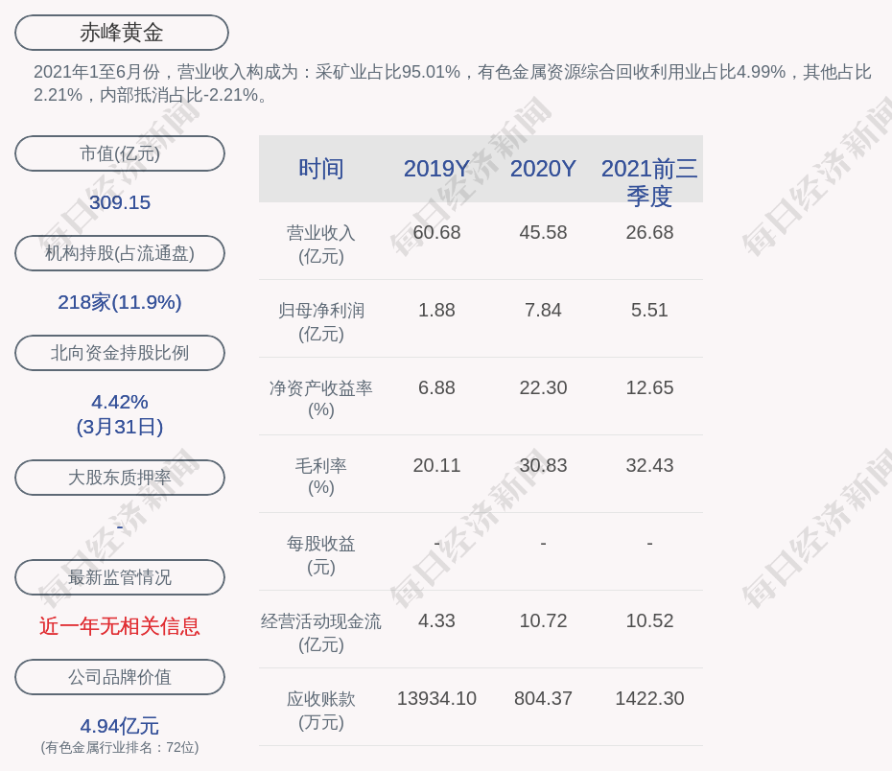The image size is (892, 771).
Task: Click the 毛利率(%) row label
Action: click(321, 477)
